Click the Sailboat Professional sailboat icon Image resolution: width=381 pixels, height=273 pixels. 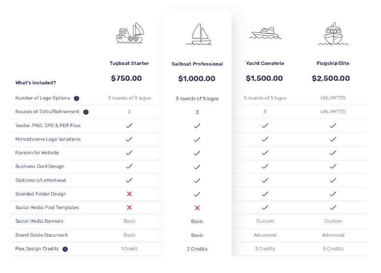click(x=198, y=35)
